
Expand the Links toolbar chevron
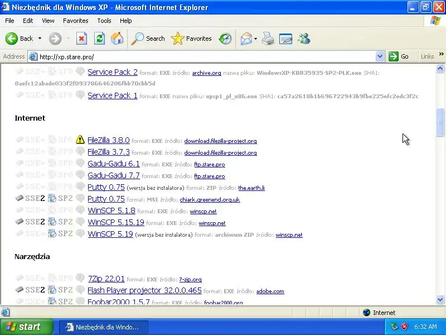tap(441, 54)
